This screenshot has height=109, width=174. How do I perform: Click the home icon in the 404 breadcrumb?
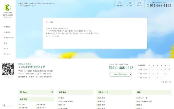46,22
